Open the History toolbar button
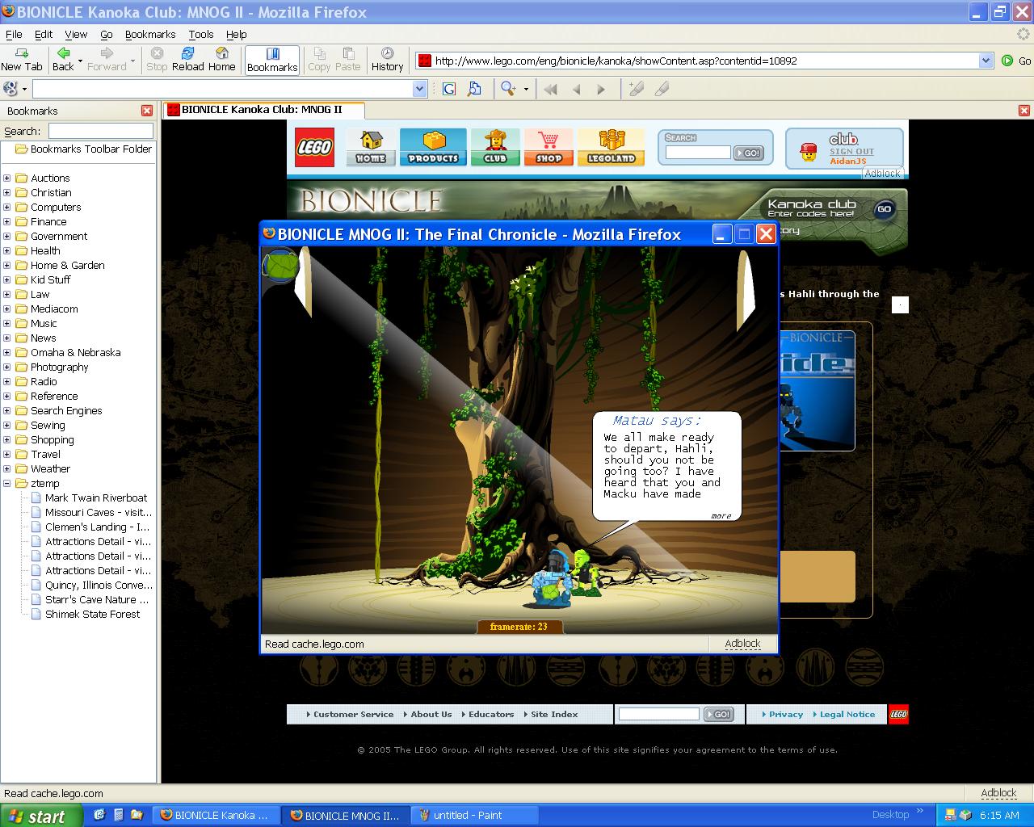The width and height of the screenshot is (1034, 827). 387,59
